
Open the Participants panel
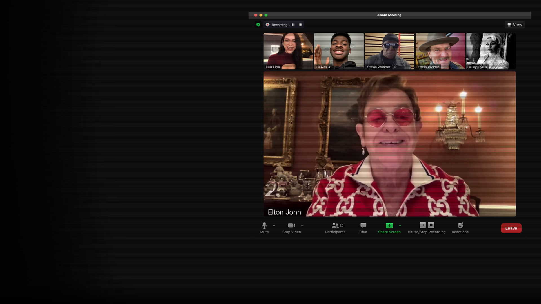click(335, 228)
